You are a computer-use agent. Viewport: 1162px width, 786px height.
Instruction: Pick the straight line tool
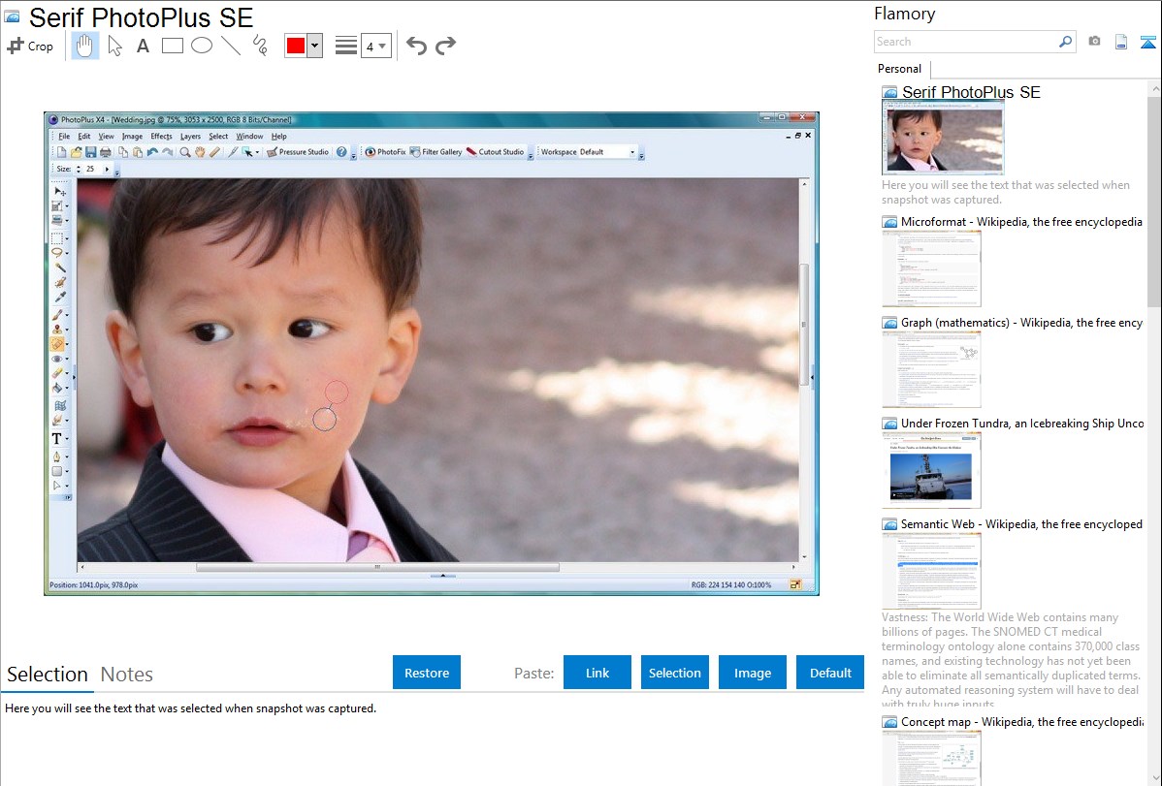point(231,46)
